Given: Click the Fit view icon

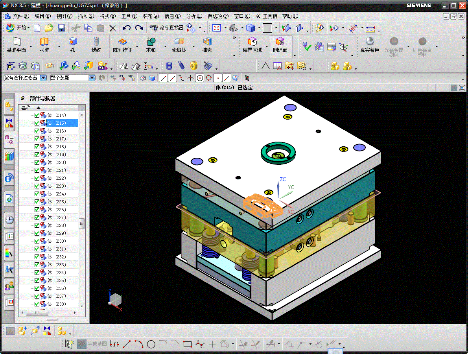Looking at the screenshot, I should point(216,28).
